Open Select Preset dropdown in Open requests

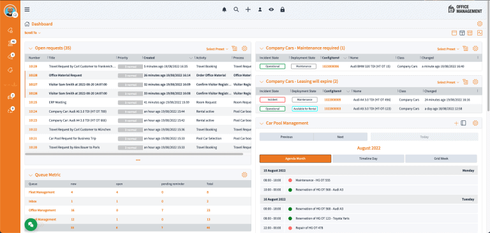(x=217, y=49)
